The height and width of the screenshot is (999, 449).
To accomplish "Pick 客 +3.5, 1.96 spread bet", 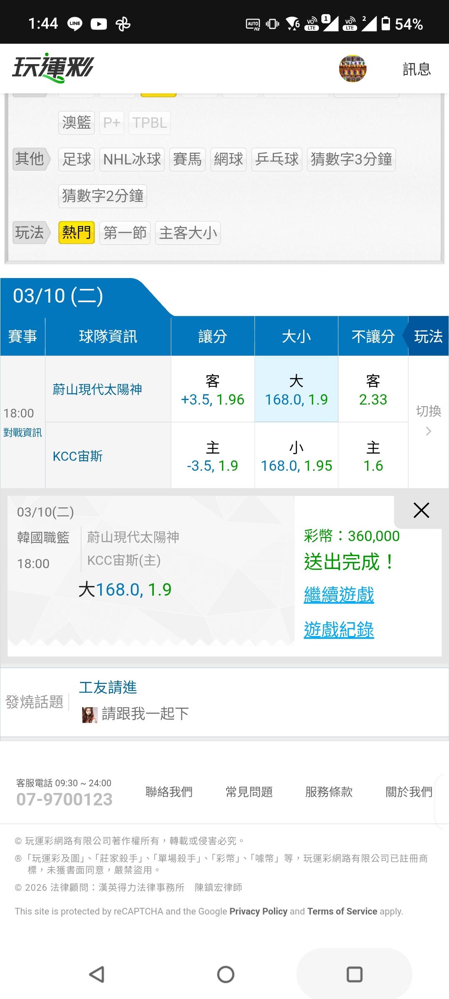I will (x=212, y=389).
